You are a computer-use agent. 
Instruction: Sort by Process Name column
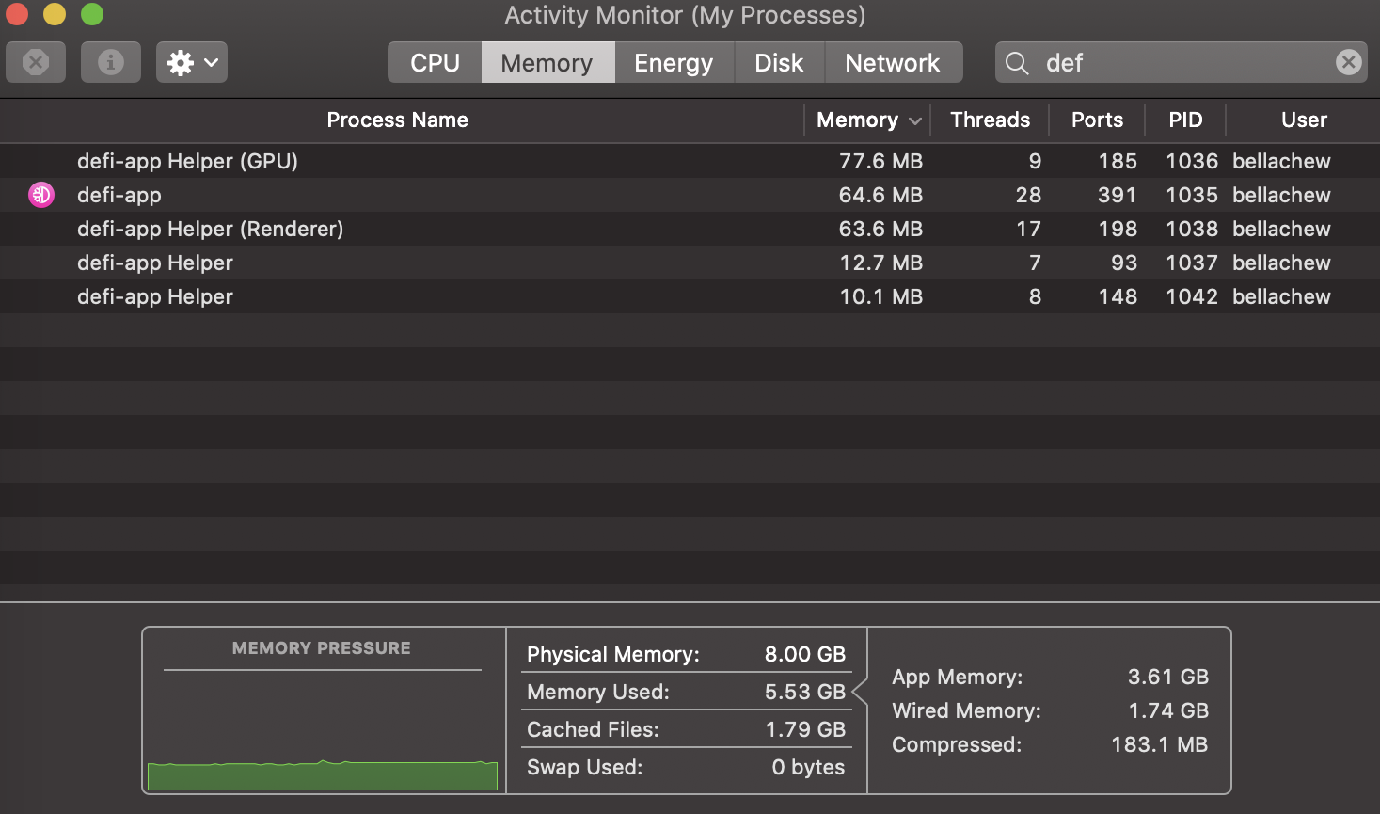point(398,120)
